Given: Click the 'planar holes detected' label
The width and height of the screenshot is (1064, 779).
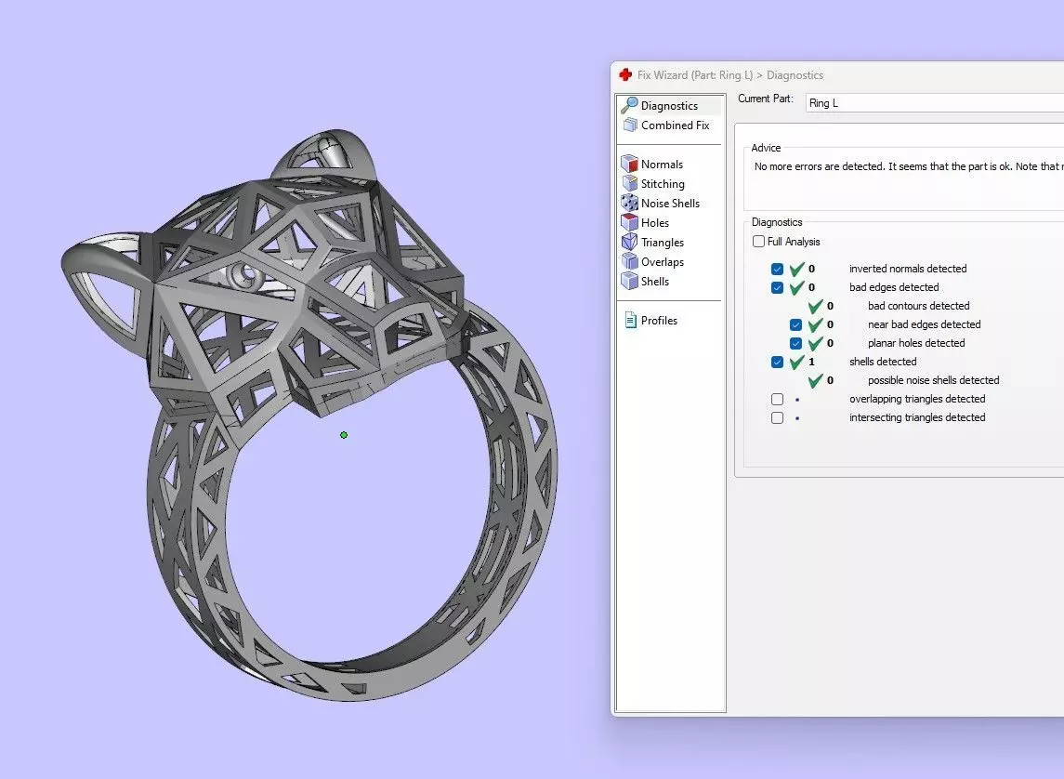Looking at the screenshot, I should (916, 343).
